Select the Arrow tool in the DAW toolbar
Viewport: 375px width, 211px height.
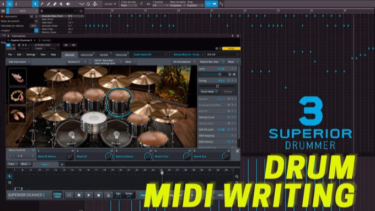(x=35, y=4)
